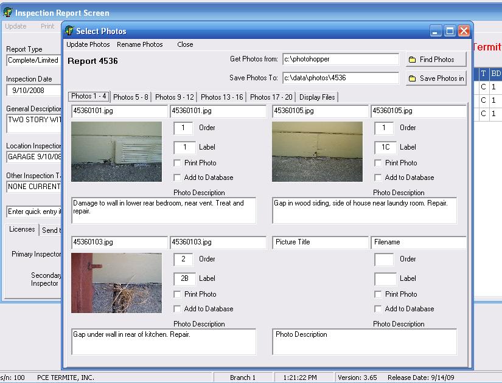The width and height of the screenshot is (502, 383).
Task: Click Close in the dialog menu bar
Action: (185, 44)
